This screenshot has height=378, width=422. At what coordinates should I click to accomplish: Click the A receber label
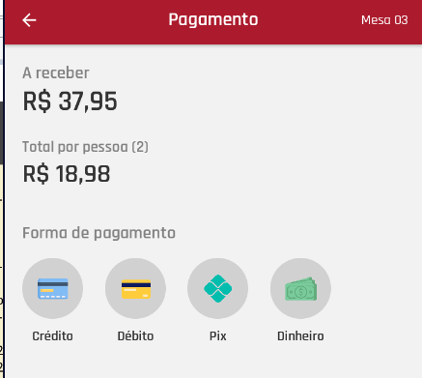[x=56, y=73]
